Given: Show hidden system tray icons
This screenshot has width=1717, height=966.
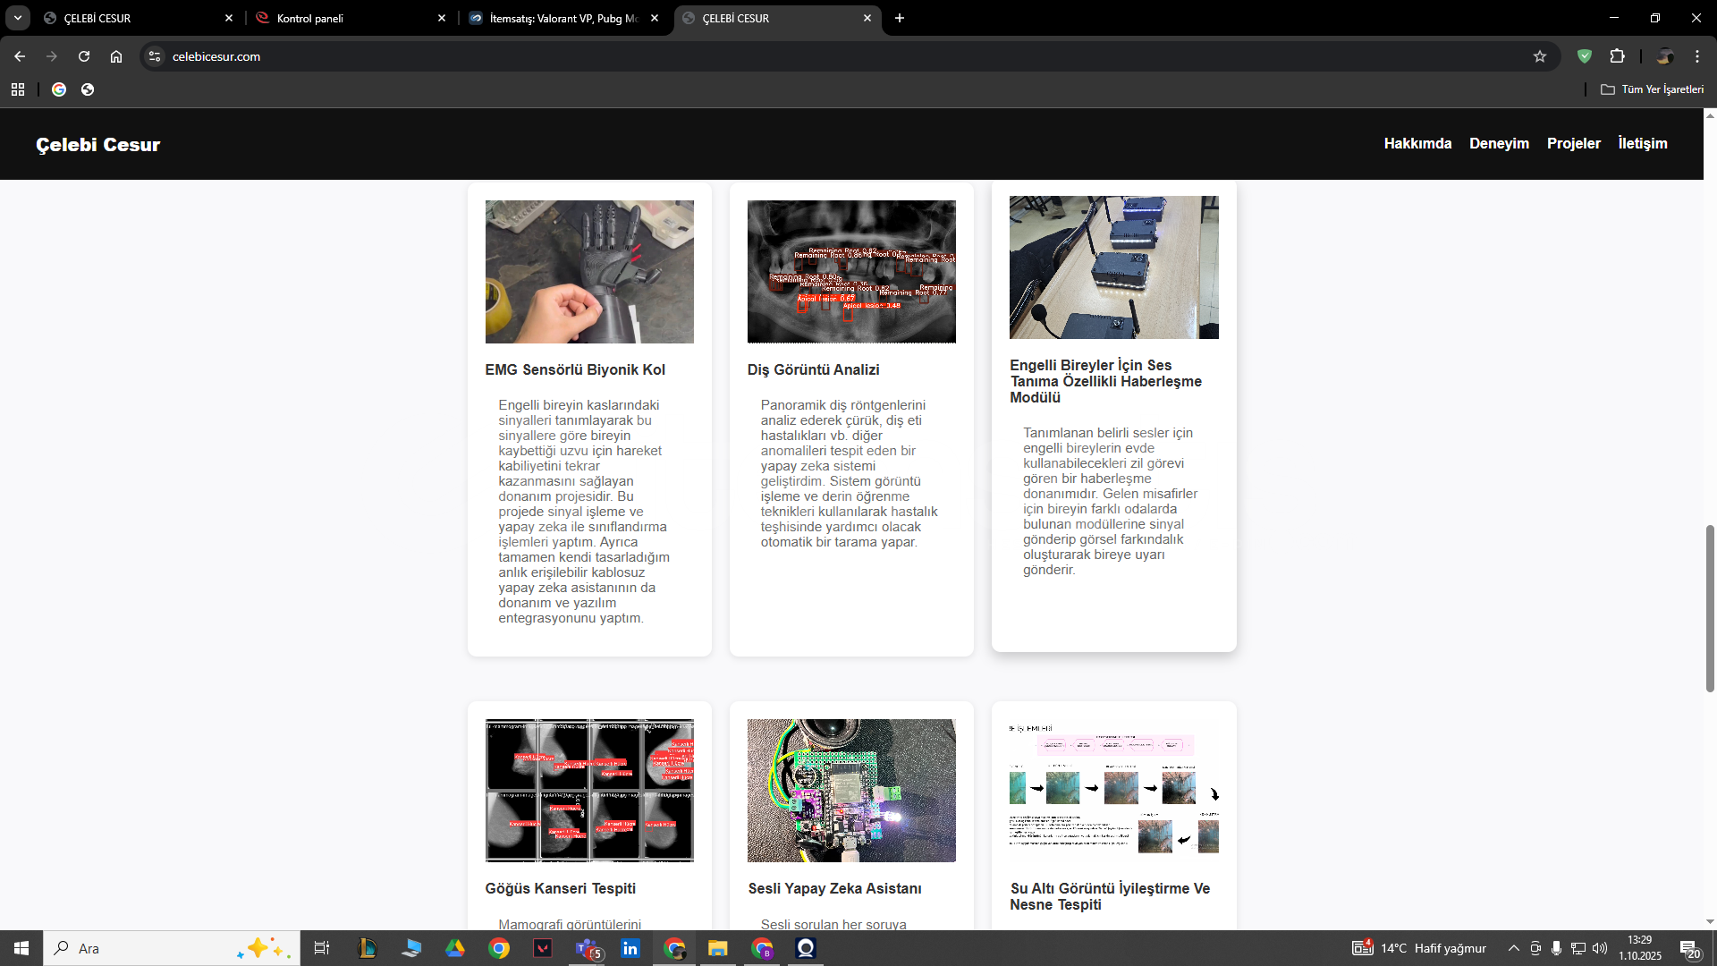Looking at the screenshot, I should pos(1513,948).
